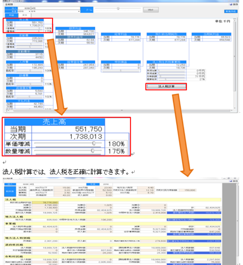Click the save icon in top window
The image size is (243, 265).
pyautogui.click(x=233, y=5)
